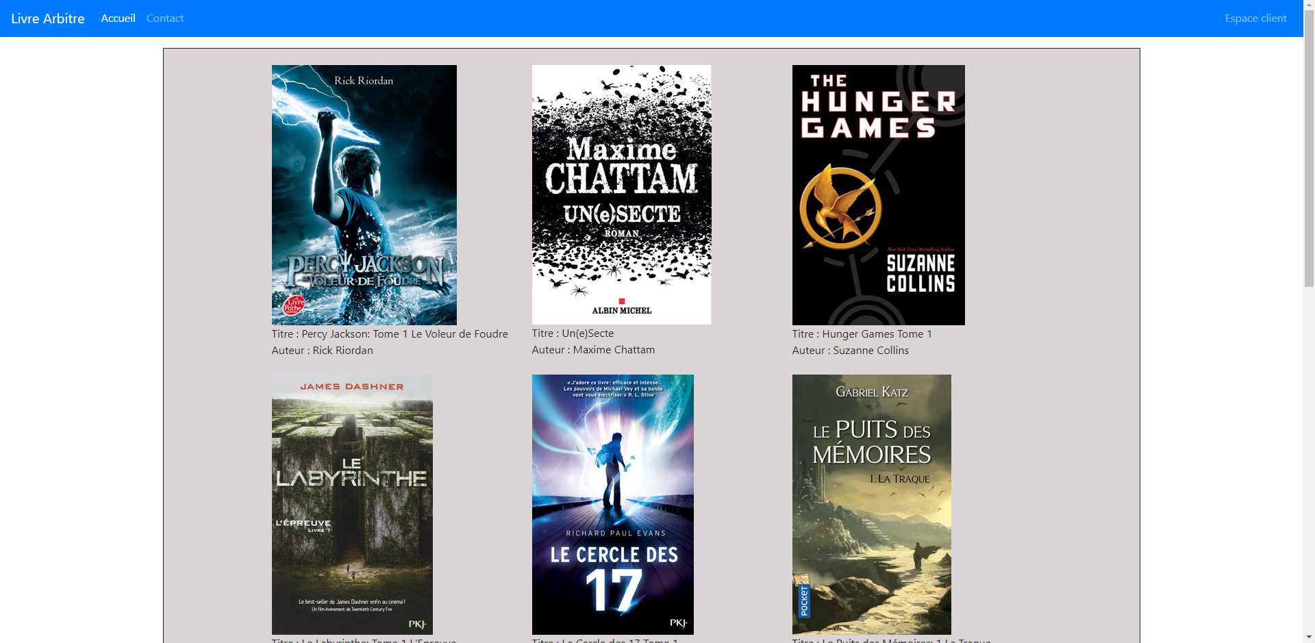The height and width of the screenshot is (643, 1315).
Task: Click the page vertical scrollbar thumb
Action: 1309,147
